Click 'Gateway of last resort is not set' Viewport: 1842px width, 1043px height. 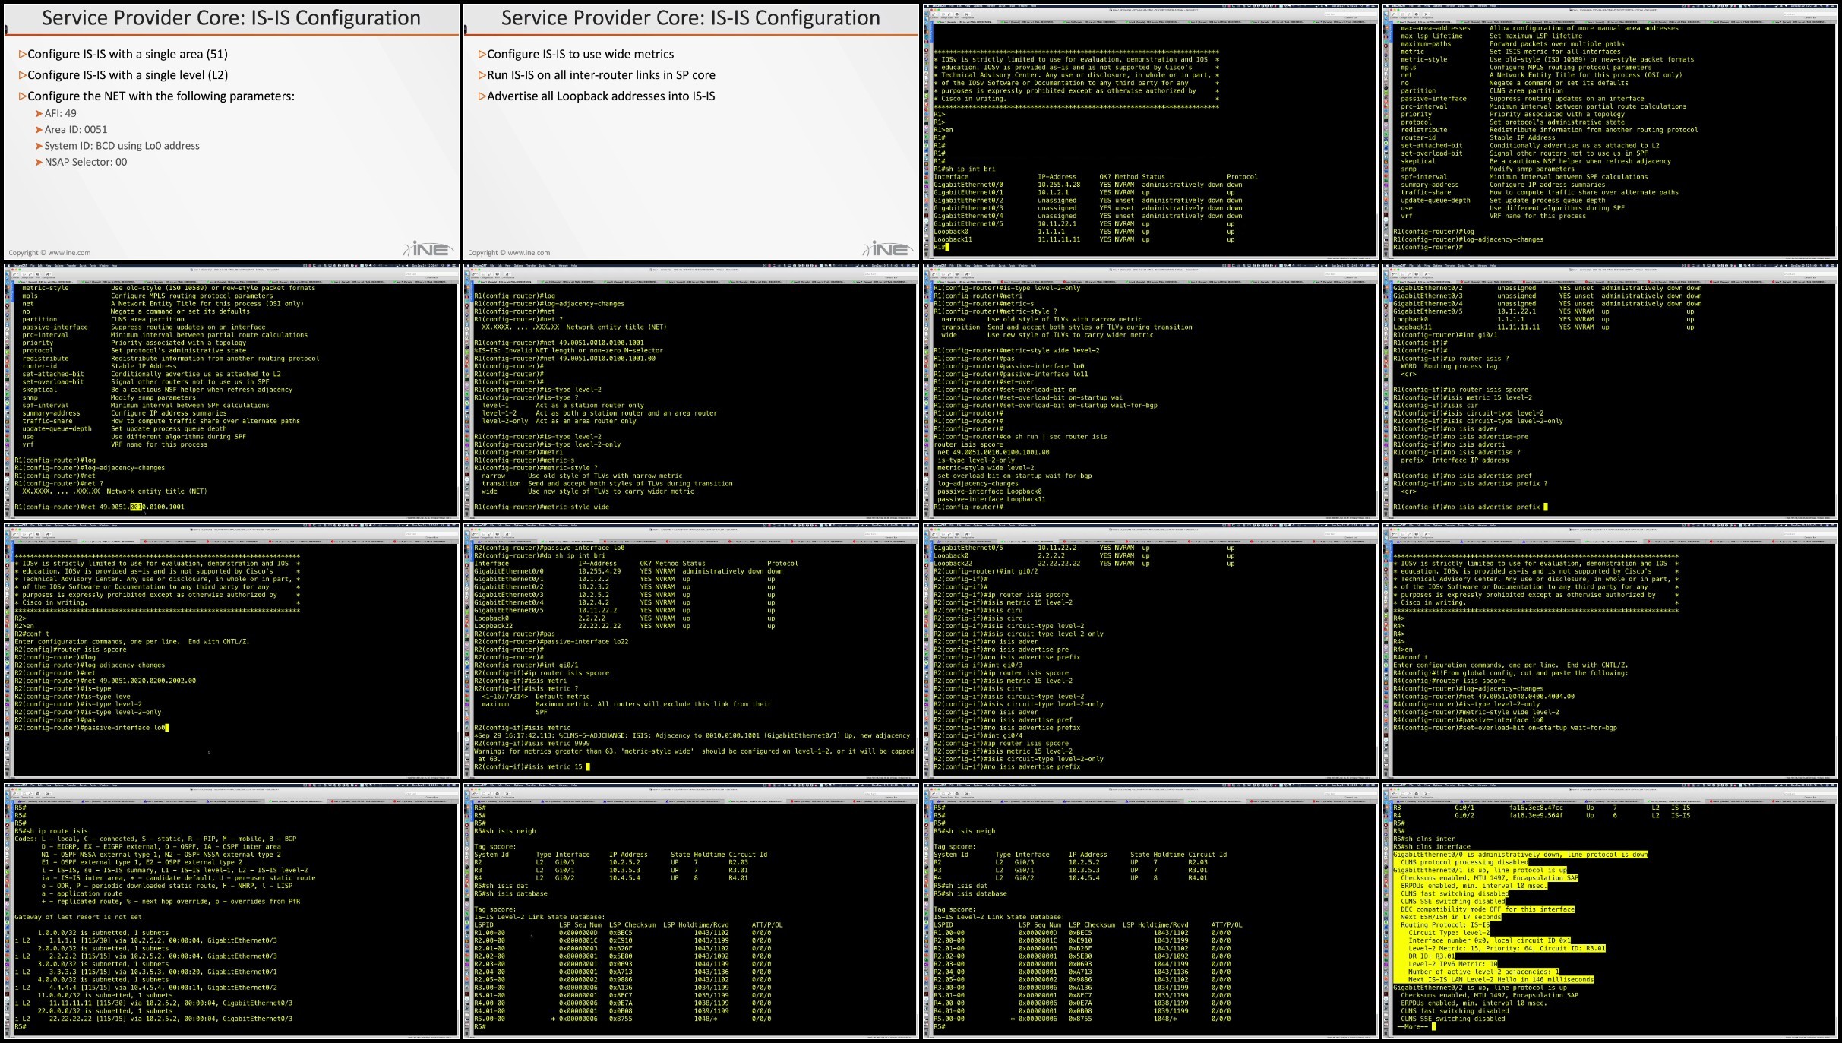point(78,917)
